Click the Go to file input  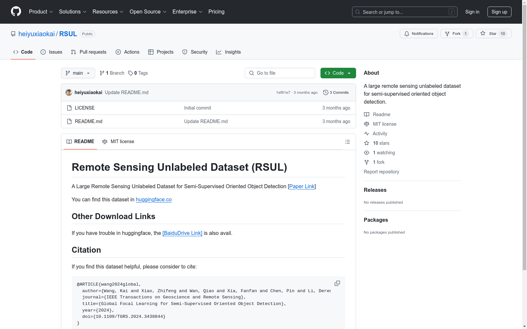pyautogui.click(x=280, y=73)
